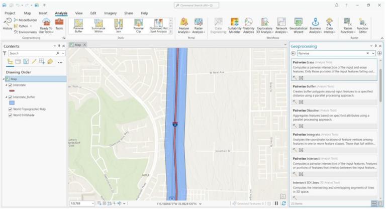Expand the analysis tools gallery
Viewport: 386px width, 209px height.
coord(171,32)
